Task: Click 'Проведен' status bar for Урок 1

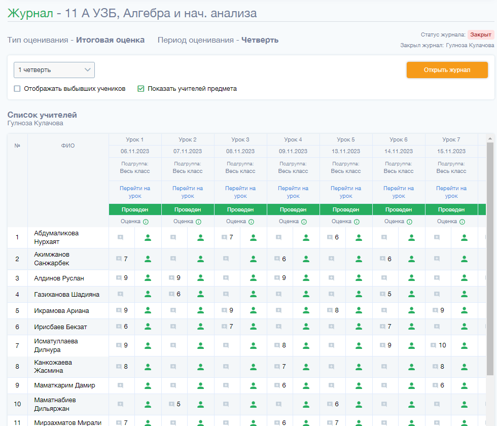Action: tap(135, 210)
